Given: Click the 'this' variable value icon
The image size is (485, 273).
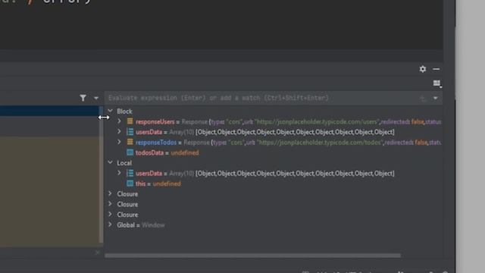Looking at the screenshot, I should [x=130, y=184].
